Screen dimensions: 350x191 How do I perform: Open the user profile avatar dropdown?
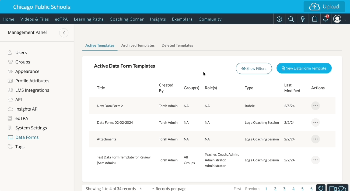click(x=339, y=19)
